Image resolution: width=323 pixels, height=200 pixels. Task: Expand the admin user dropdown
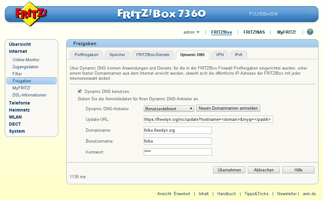[x=191, y=32]
